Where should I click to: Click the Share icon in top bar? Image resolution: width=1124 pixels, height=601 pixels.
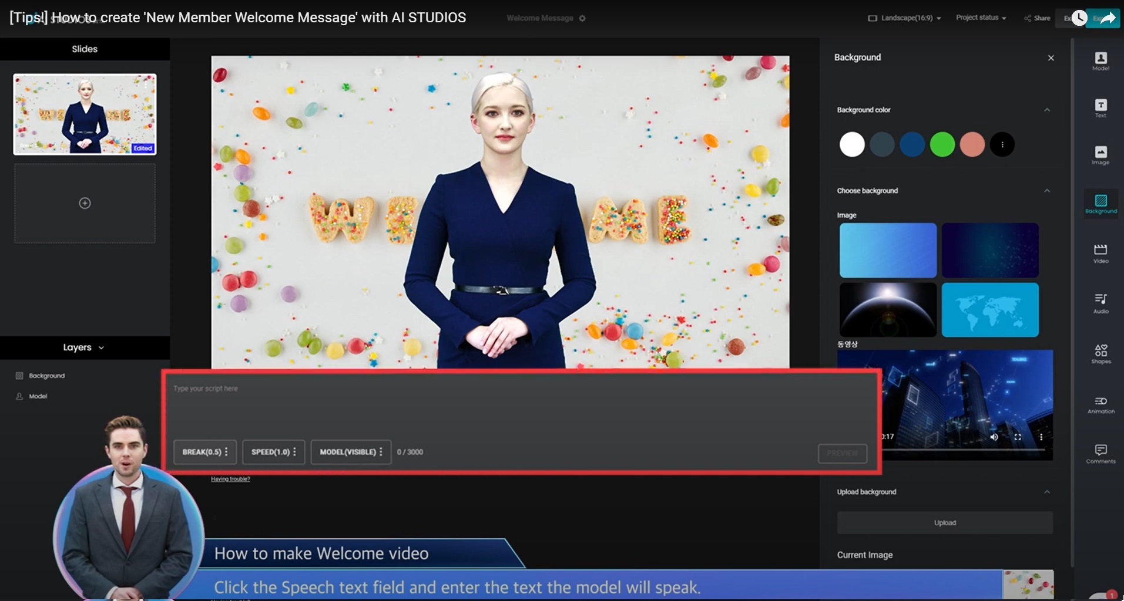point(1037,18)
